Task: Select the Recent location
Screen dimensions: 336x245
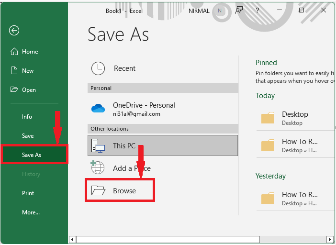Action: pos(163,68)
